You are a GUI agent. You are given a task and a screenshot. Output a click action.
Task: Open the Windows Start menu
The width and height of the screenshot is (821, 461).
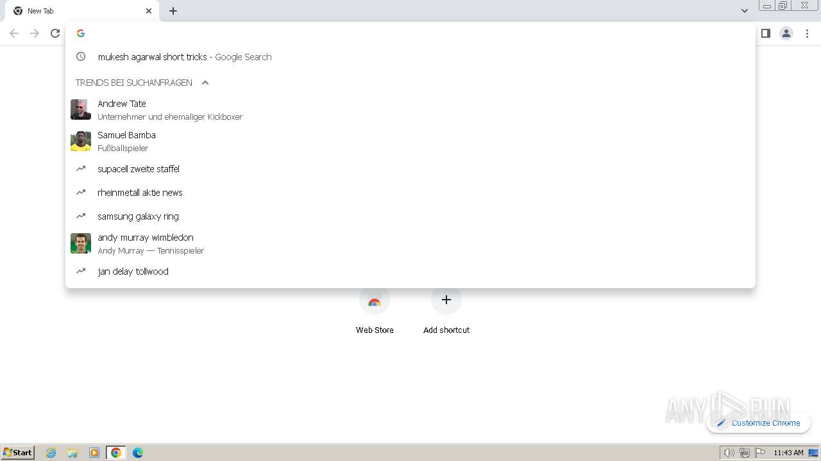[x=18, y=452]
